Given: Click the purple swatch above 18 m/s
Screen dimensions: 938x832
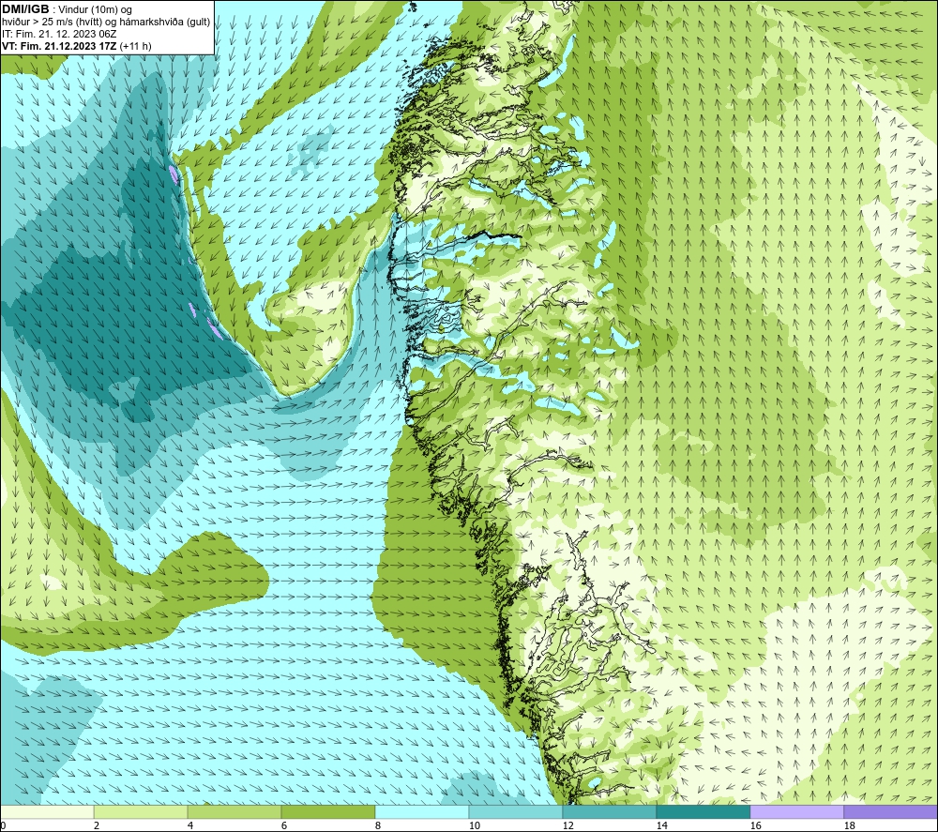Looking at the screenshot, I should pos(890,812).
